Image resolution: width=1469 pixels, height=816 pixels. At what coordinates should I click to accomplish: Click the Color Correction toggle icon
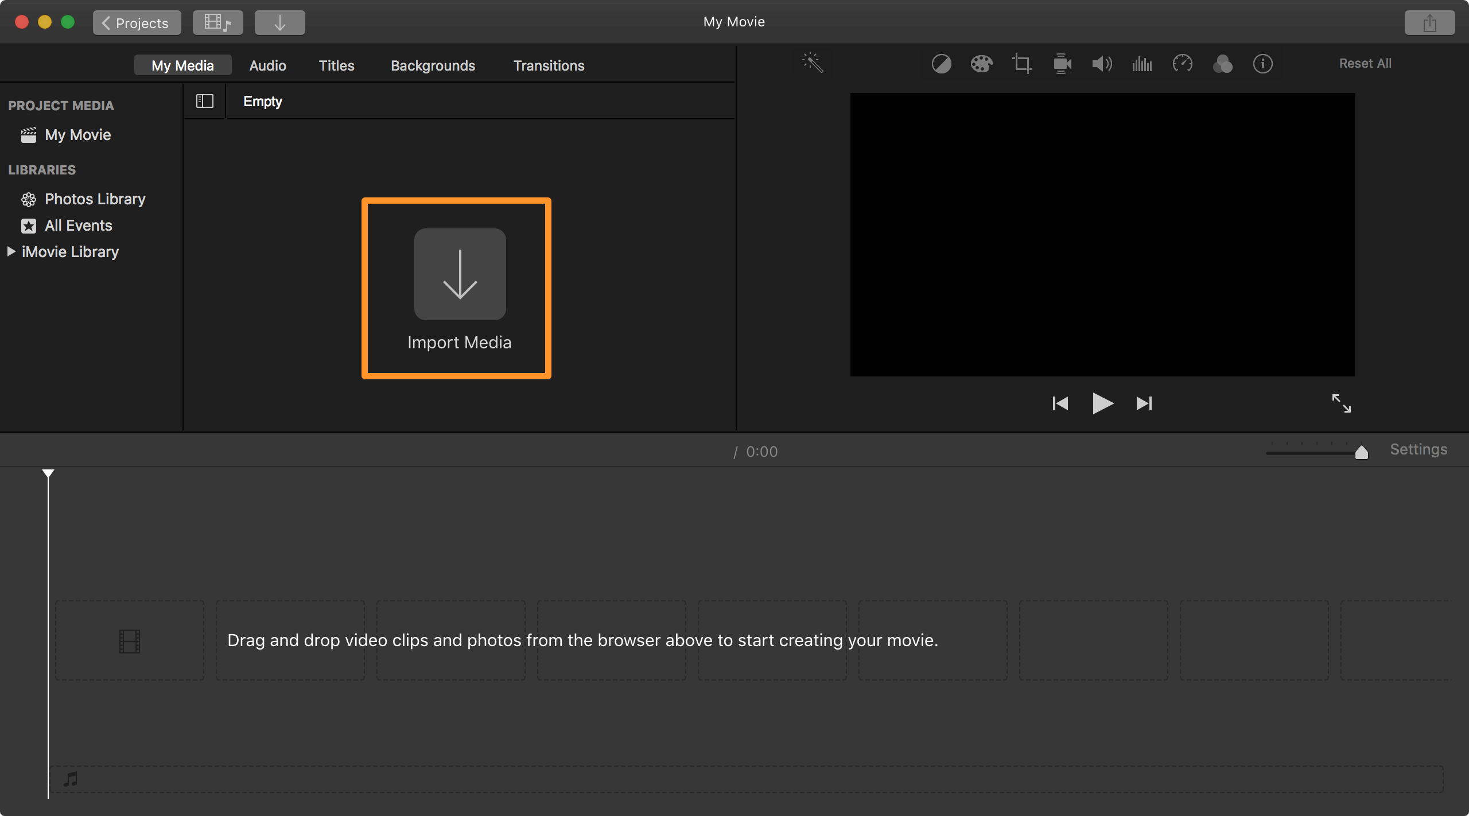point(939,63)
